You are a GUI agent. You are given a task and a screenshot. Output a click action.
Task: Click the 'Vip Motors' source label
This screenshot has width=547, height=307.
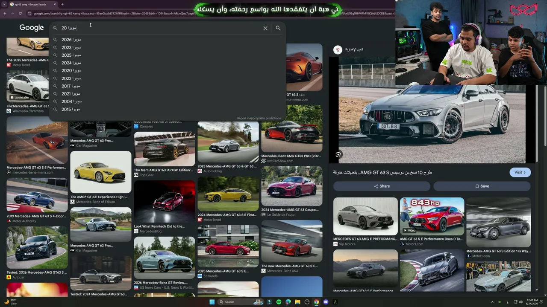tap(347, 244)
